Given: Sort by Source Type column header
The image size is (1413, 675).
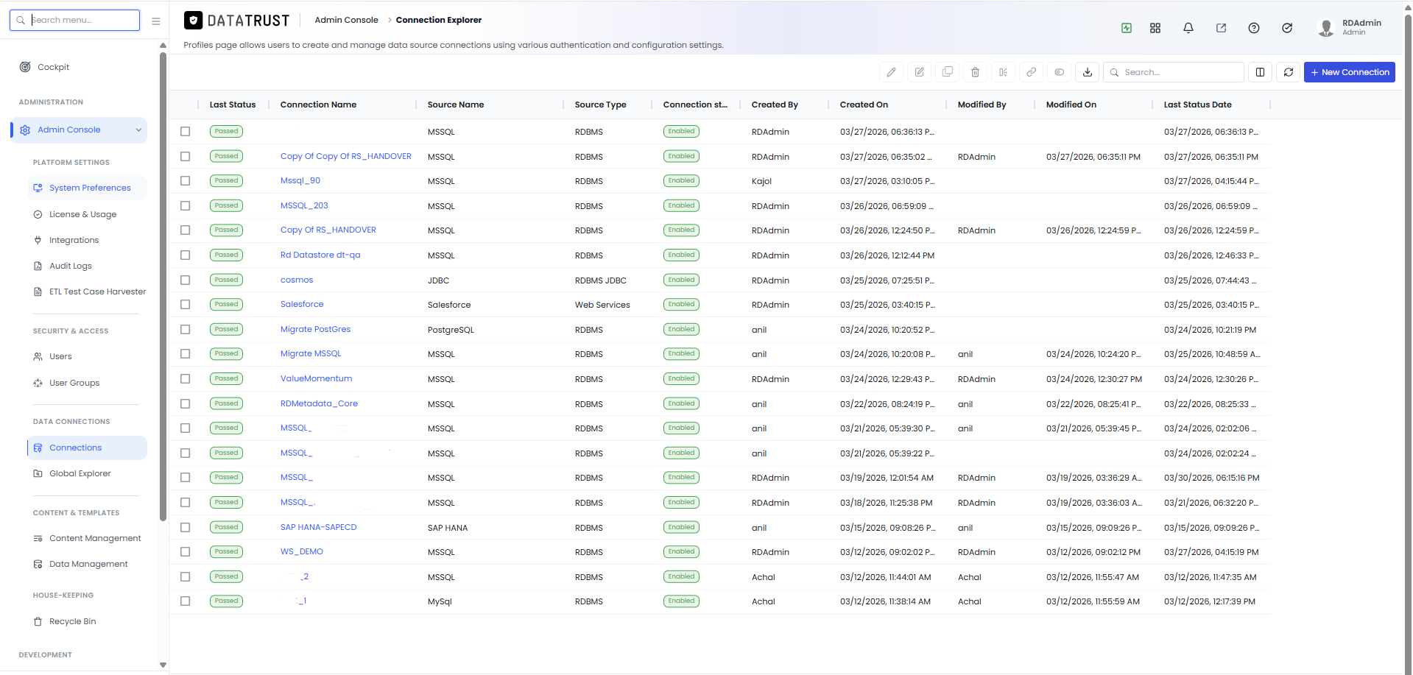Looking at the screenshot, I should (x=601, y=105).
